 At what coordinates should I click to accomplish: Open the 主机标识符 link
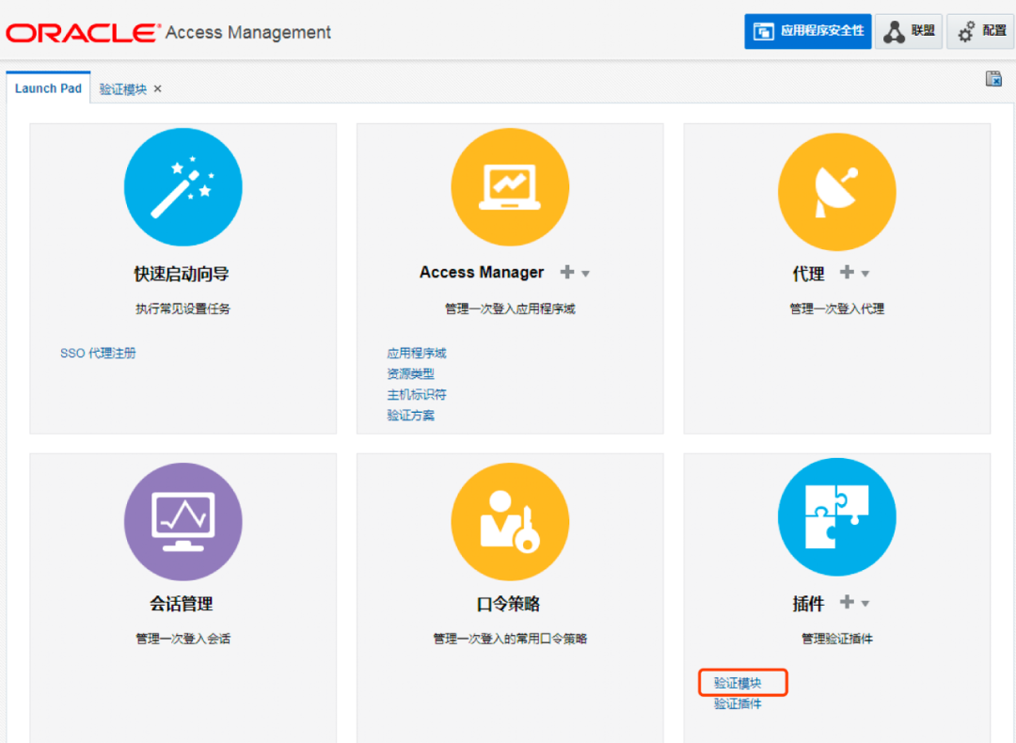(417, 394)
